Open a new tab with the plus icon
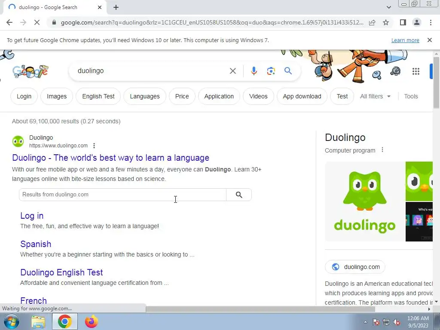 (x=116, y=7)
